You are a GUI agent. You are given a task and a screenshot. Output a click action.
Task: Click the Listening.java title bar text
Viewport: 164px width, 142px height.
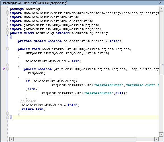point(34,3)
